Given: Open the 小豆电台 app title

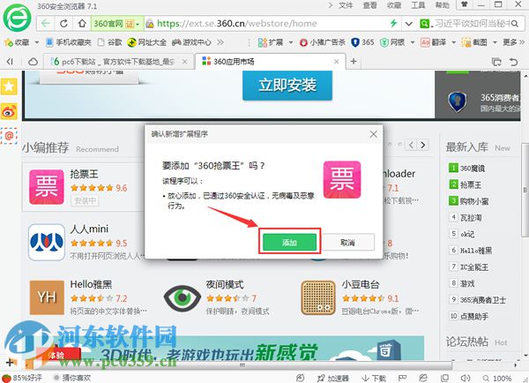Looking at the screenshot, I should [361, 284].
